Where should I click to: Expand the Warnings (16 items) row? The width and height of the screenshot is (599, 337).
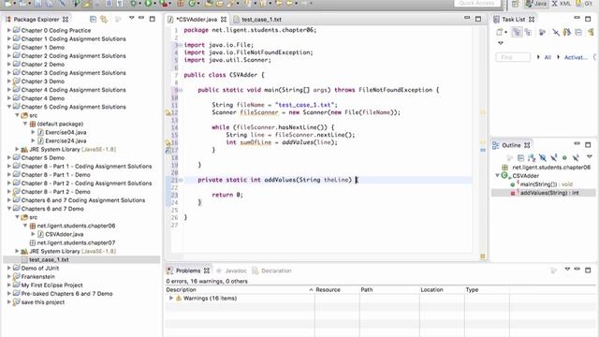(x=170, y=298)
